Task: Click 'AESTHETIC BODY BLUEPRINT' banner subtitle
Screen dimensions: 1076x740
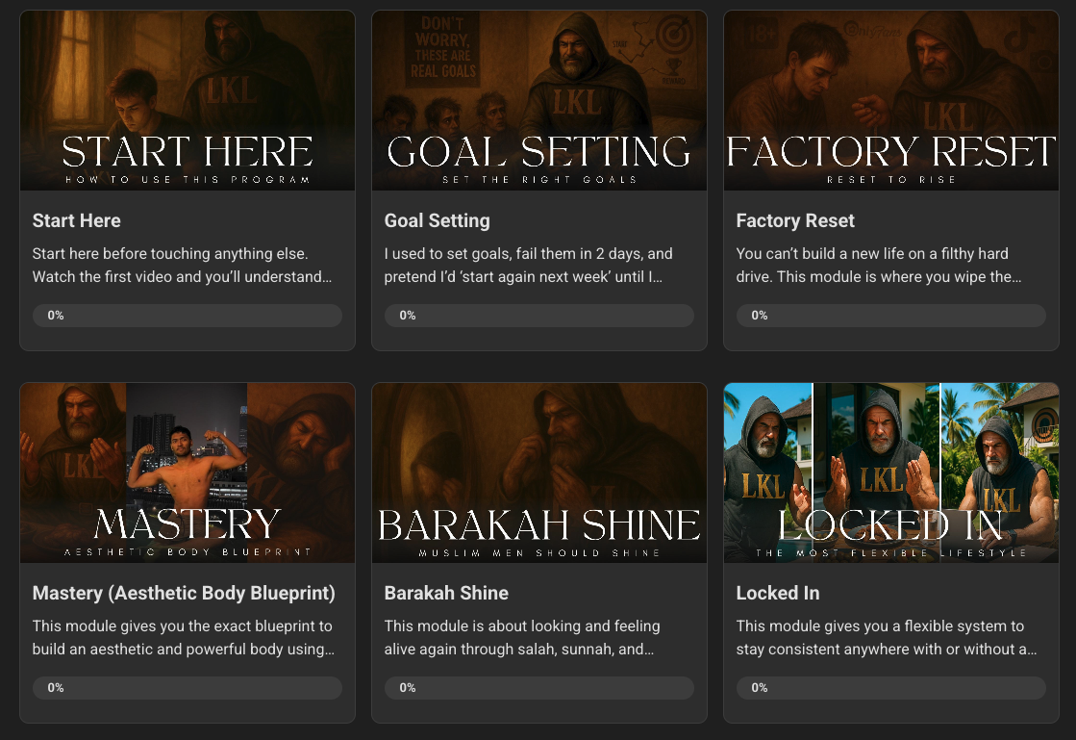Action: tap(188, 552)
